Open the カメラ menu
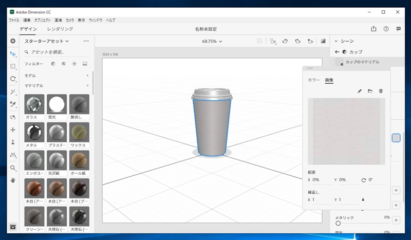The image size is (411, 240). (70, 20)
